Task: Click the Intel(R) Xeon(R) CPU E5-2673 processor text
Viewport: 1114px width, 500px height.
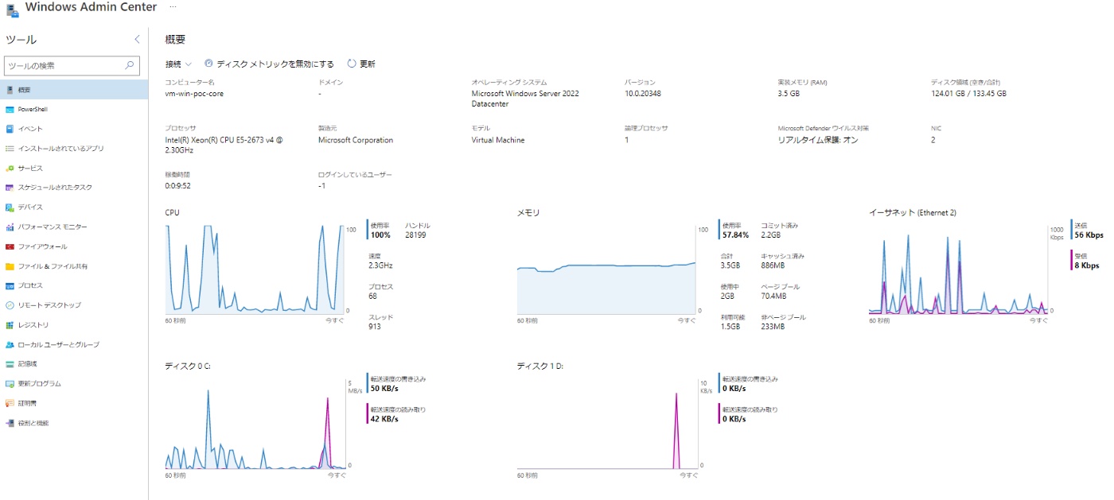Action: 224,145
